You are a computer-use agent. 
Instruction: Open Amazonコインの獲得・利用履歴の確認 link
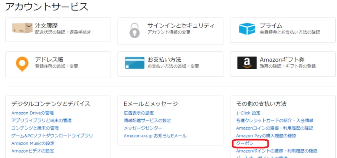pos(274,128)
